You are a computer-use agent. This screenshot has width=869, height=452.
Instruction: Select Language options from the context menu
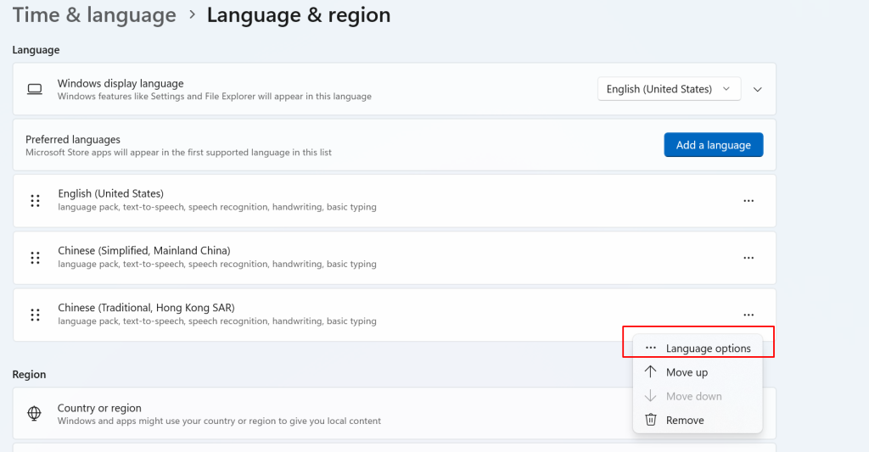708,349
